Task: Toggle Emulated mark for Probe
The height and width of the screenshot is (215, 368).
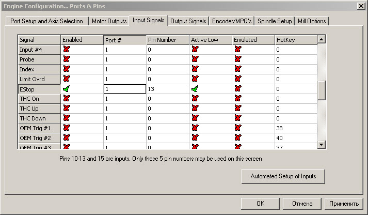Action: point(238,59)
